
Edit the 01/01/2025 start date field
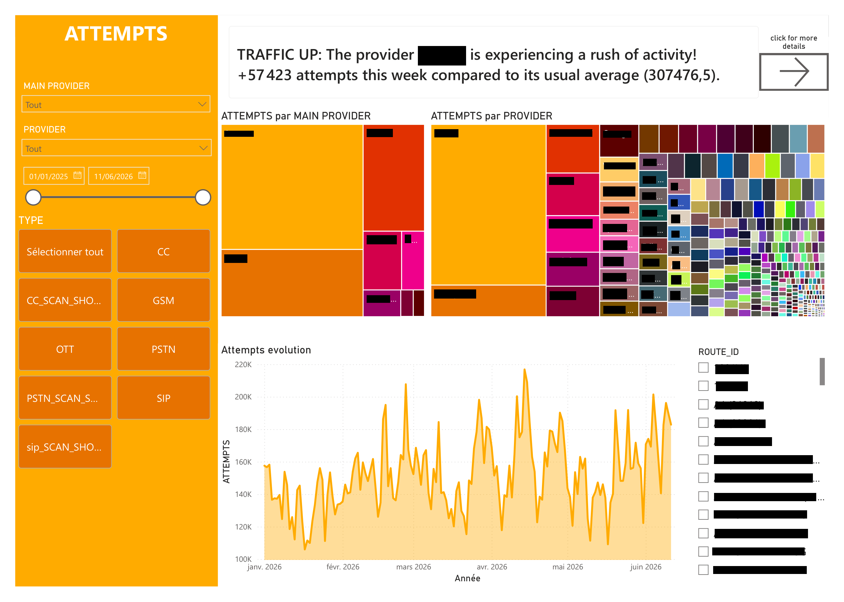54,176
